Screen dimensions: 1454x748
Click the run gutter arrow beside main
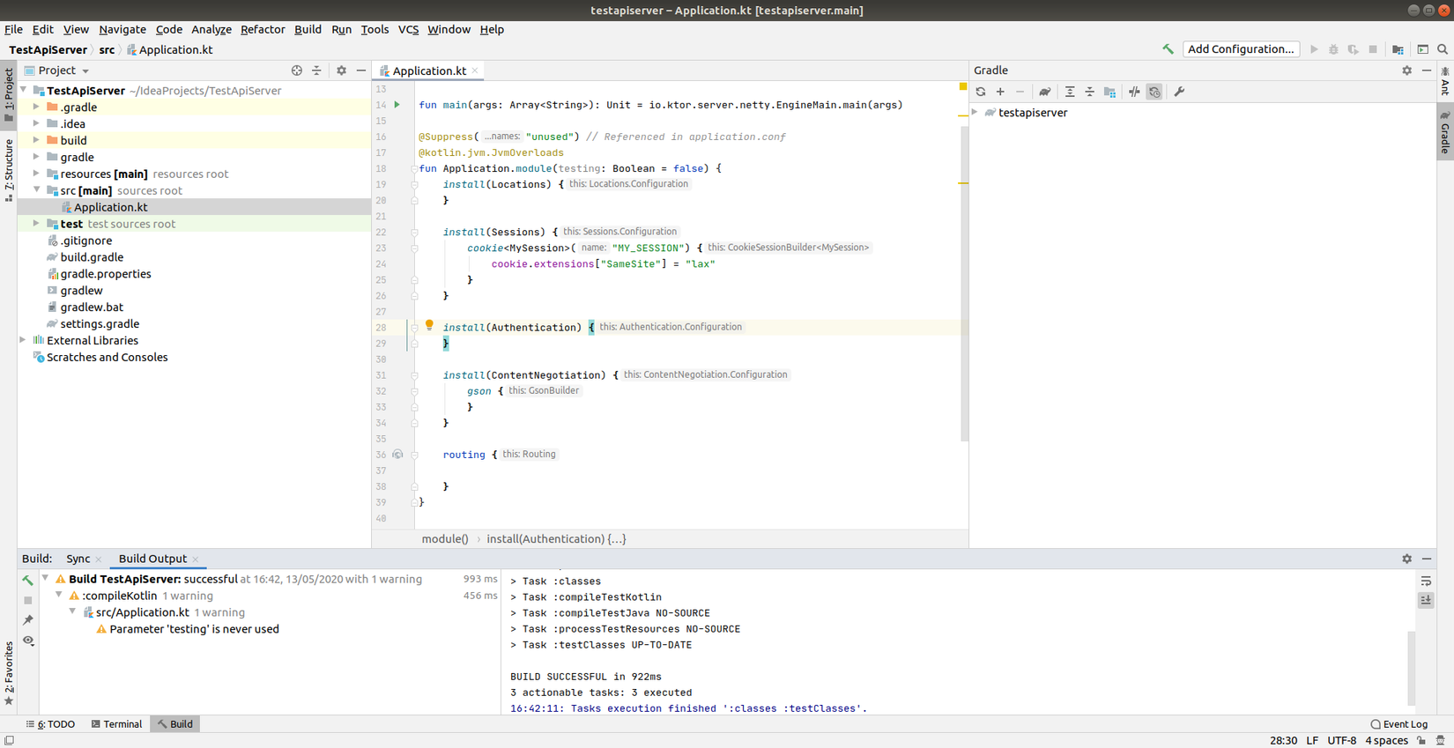pos(397,105)
